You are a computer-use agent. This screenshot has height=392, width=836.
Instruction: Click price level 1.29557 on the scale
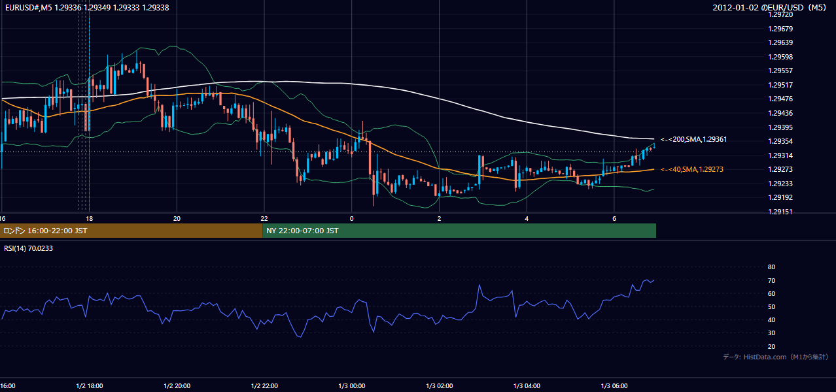[780, 71]
